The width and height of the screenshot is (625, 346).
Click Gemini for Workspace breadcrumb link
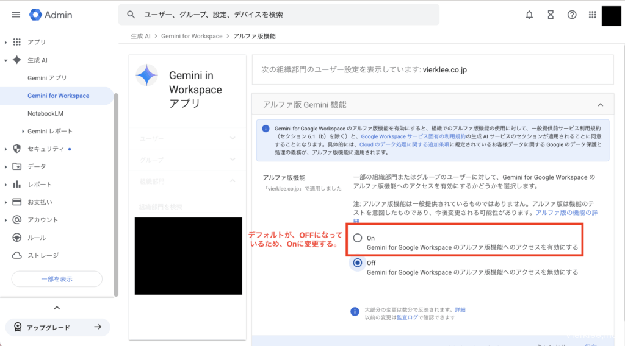(192, 37)
